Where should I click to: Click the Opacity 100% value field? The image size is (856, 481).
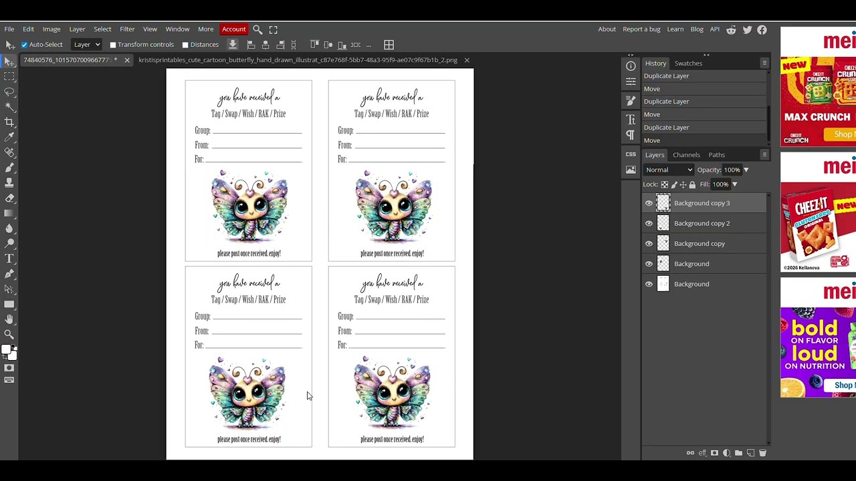pyautogui.click(x=732, y=170)
